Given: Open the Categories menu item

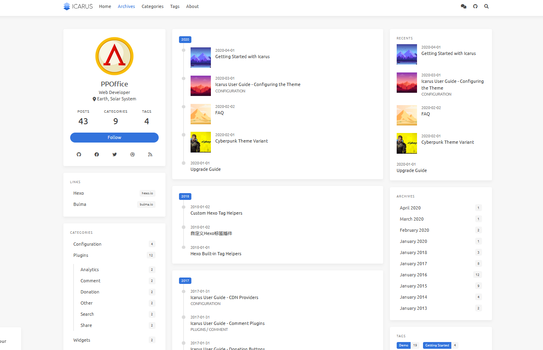Looking at the screenshot, I should (x=152, y=6).
